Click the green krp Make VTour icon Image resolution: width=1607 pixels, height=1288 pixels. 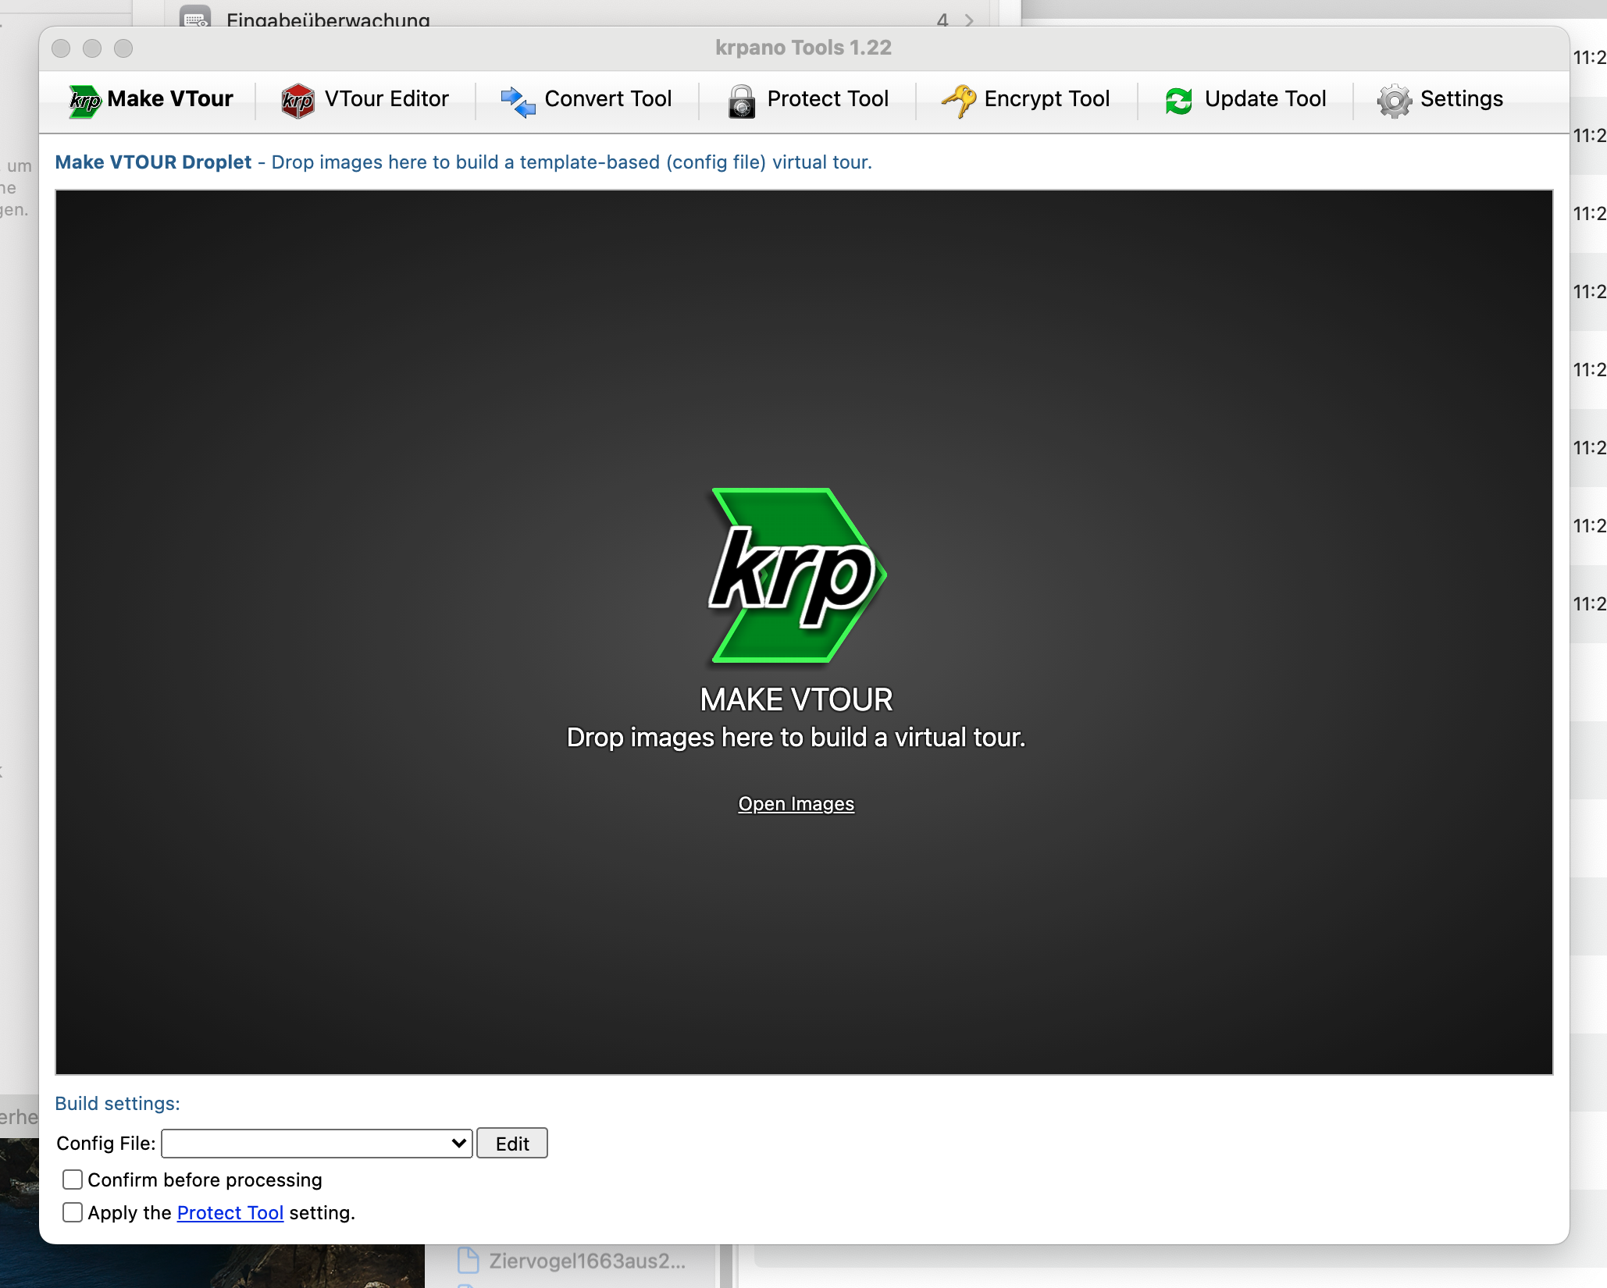[84, 101]
